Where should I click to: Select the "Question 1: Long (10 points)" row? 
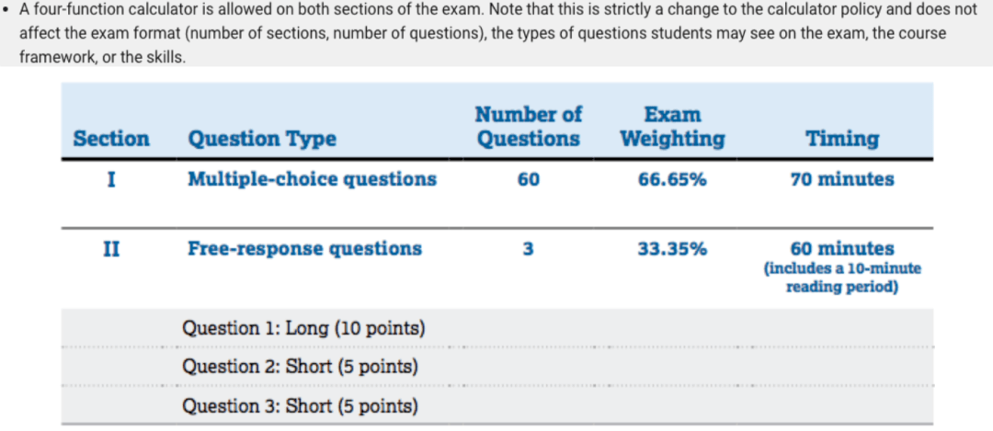click(303, 328)
